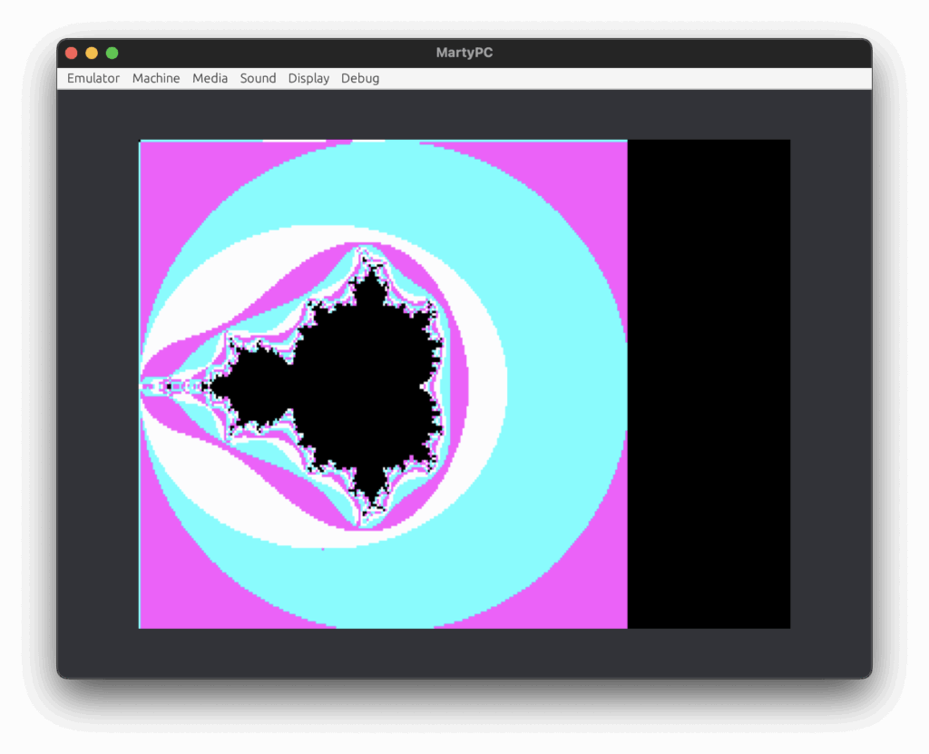Click gray background below the emulator display
This screenshot has height=754, width=929.
pyautogui.click(x=464, y=651)
